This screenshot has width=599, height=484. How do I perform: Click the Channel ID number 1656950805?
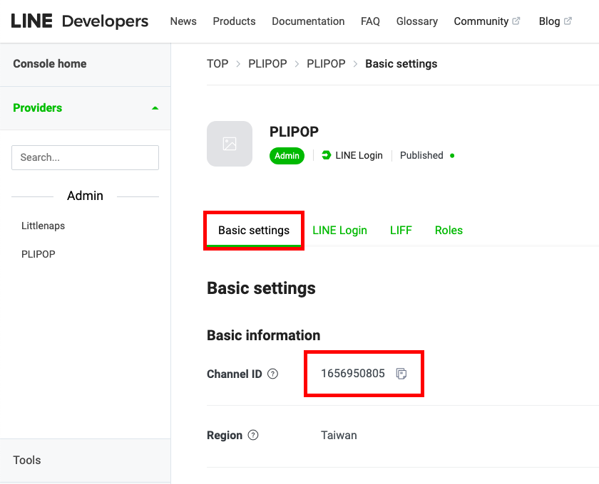(352, 374)
